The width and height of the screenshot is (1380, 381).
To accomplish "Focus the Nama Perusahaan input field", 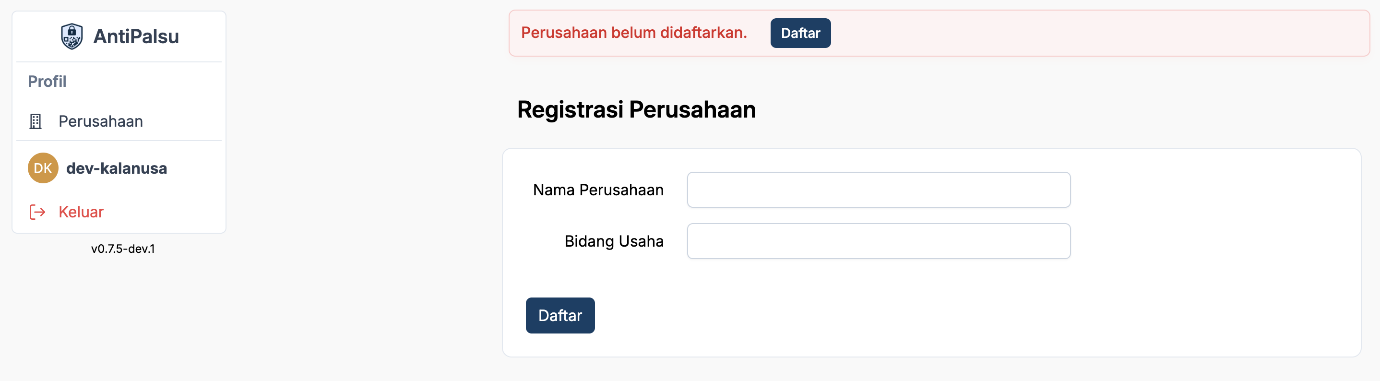I will coord(878,190).
